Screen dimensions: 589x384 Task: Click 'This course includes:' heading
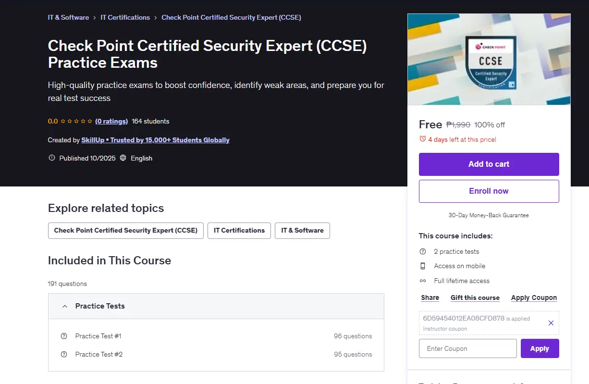coord(456,236)
